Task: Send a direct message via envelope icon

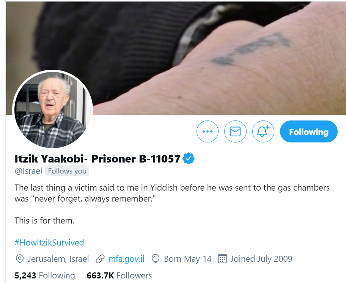Action: click(235, 131)
